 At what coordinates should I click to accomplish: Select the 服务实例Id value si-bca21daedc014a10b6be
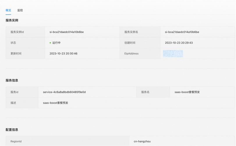coord(67,32)
